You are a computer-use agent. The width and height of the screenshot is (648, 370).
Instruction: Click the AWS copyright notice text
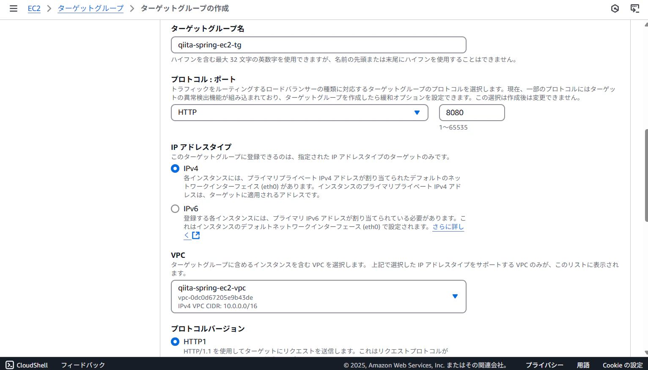pos(425,365)
